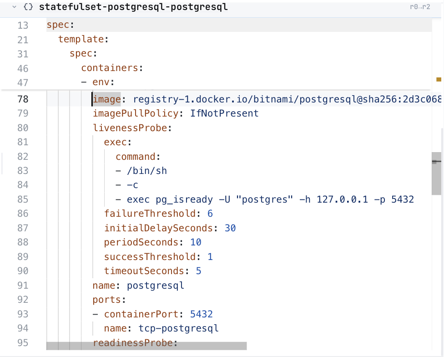
Task: Click the r0→r2 revision label
Action: [420, 7]
